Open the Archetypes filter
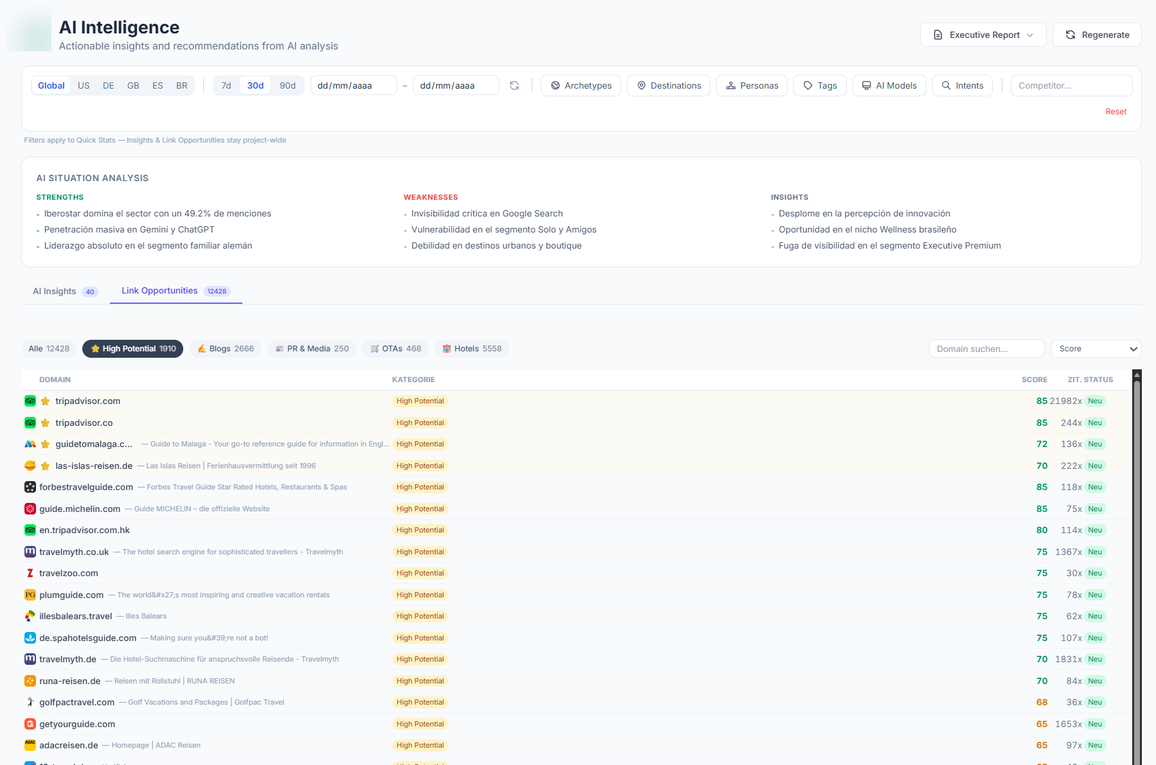Image resolution: width=1156 pixels, height=765 pixels. [x=581, y=85]
